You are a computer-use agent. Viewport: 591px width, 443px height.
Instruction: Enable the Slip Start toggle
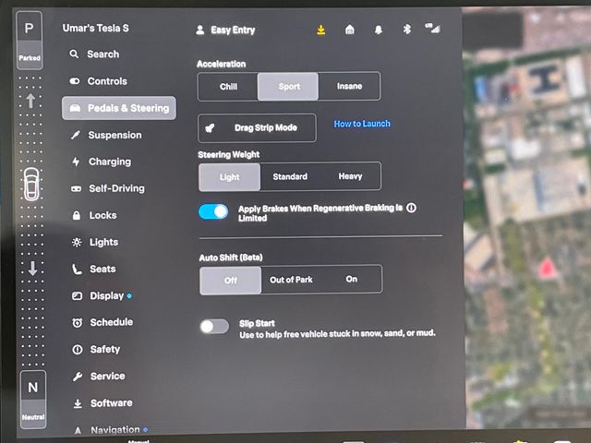point(214,326)
